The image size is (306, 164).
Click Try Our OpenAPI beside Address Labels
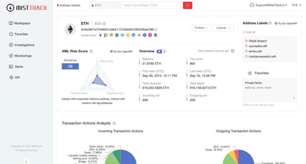(x=286, y=24)
